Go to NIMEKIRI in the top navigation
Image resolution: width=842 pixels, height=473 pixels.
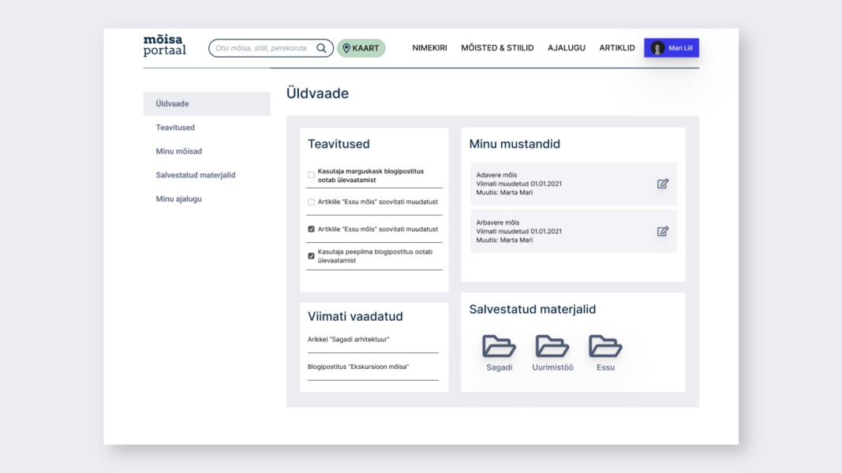pyautogui.click(x=429, y=48)
